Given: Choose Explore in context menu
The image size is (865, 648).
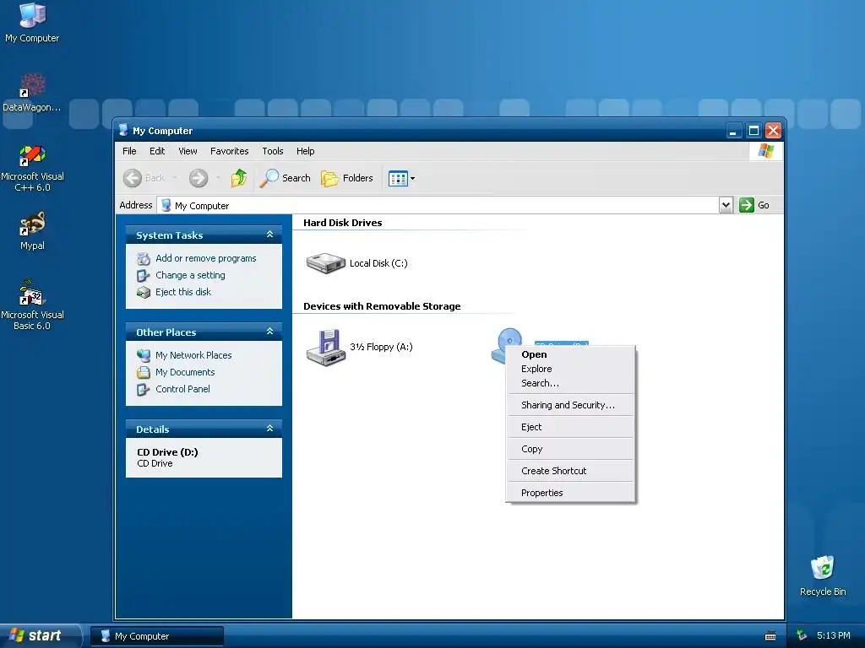Looking at the screenshot, I should (x=570, y=369).
